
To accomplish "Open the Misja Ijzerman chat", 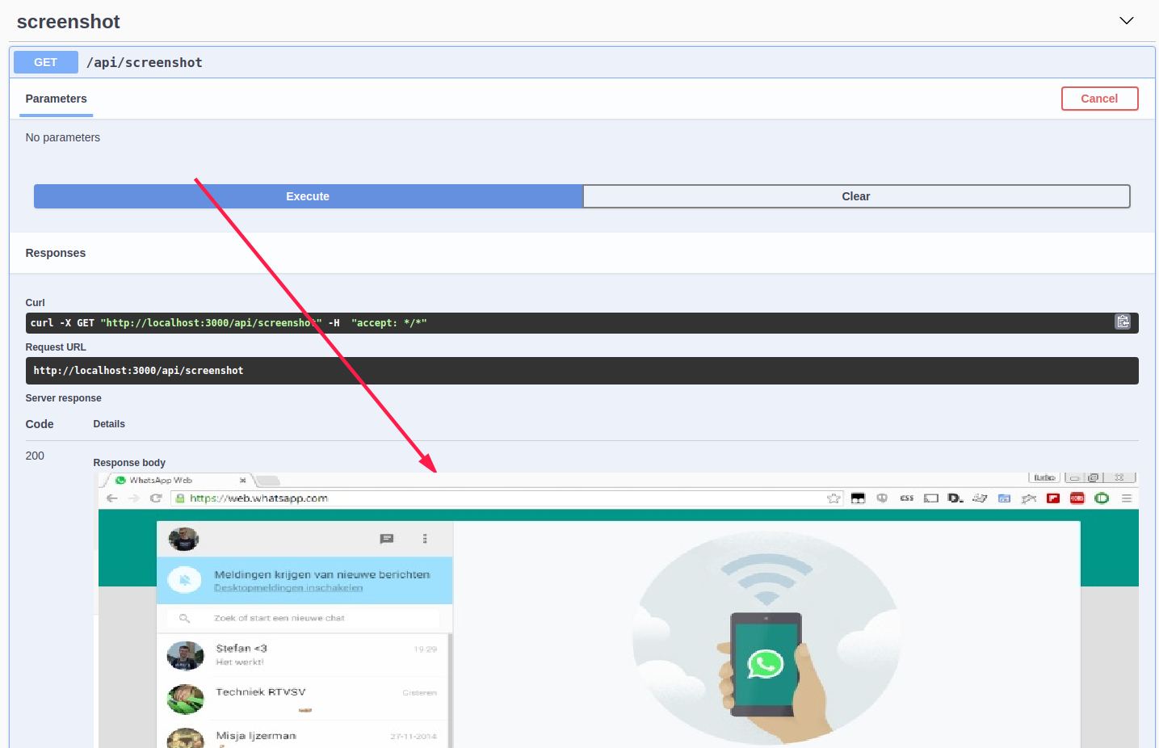I will coord(302,736).
